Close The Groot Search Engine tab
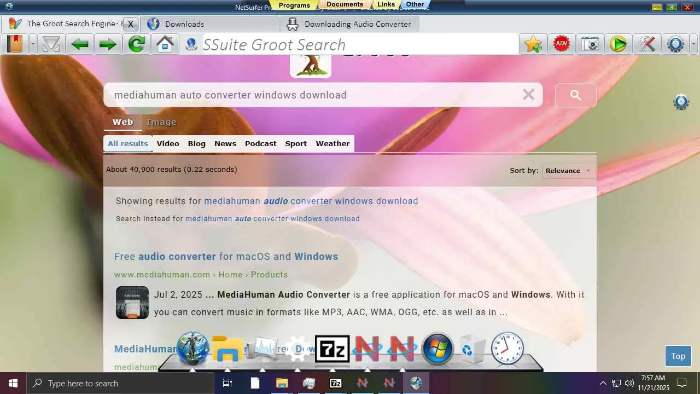The width and height of the screenshot is (700, 394). 131,24
